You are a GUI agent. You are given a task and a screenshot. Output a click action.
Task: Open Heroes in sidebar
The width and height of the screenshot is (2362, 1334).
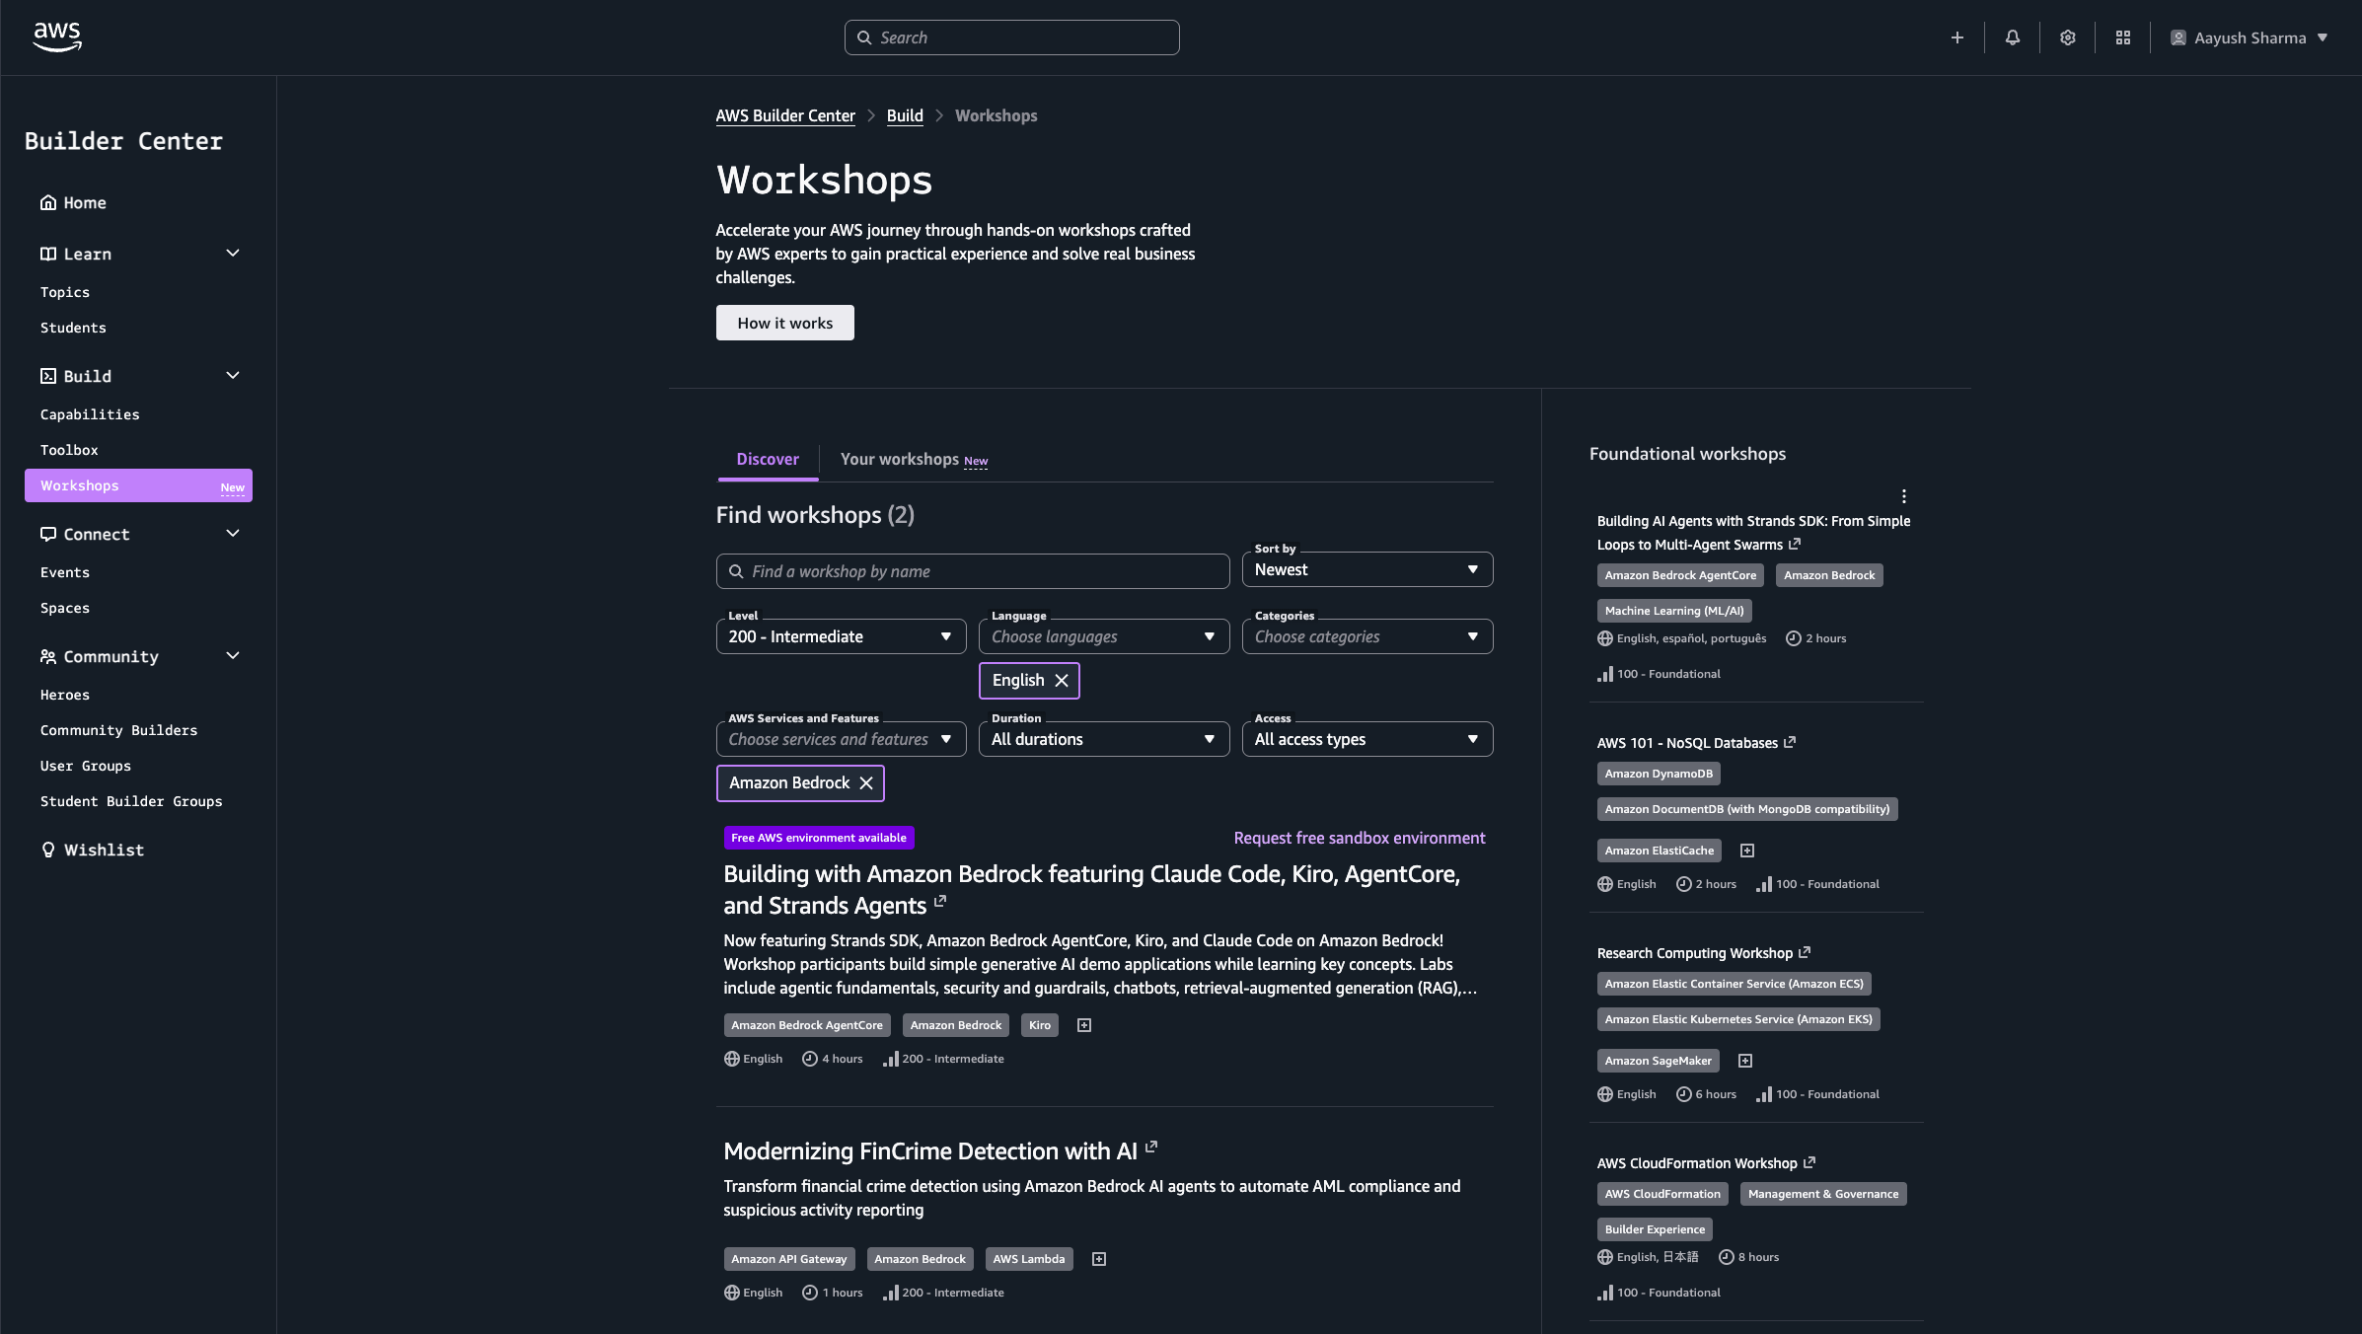[65, 695]
